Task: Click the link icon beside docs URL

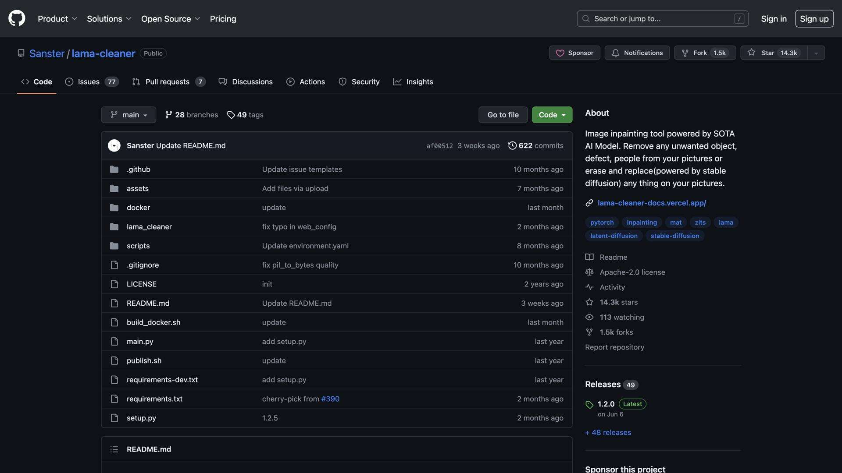Action: click(589, 203)
